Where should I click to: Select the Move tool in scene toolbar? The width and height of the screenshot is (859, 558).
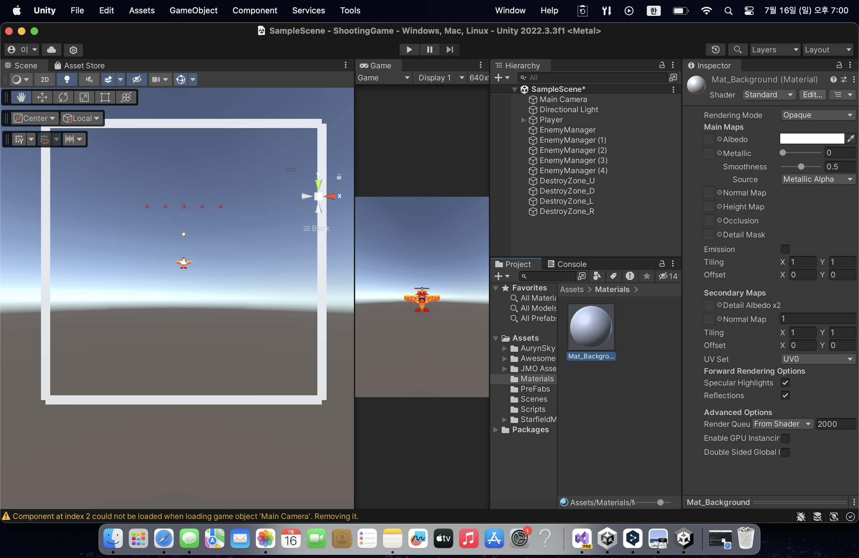click(42, 98)
